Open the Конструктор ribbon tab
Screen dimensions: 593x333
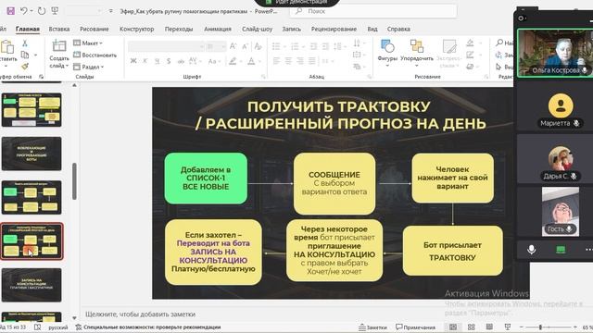click(136, 29)
